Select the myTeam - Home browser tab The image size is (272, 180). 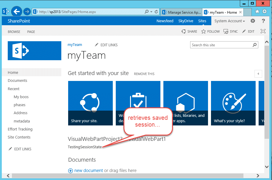coord(223,12)
